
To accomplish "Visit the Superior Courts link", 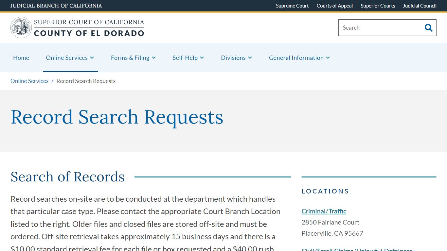I will point(378,6).
